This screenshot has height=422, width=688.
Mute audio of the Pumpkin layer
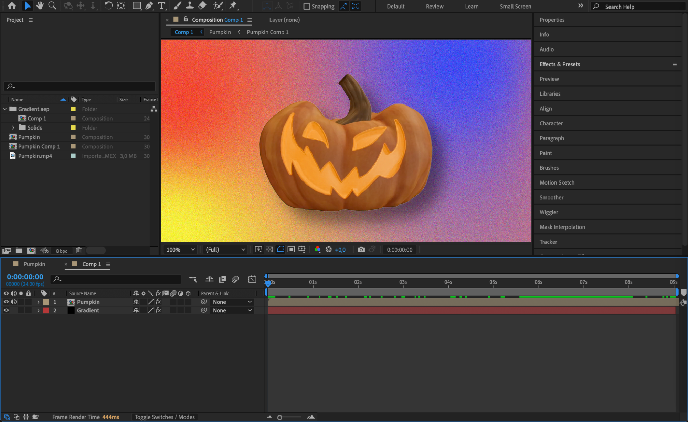pos(14,302)
